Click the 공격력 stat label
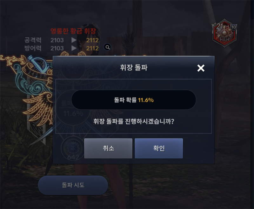 click(33, 40)
